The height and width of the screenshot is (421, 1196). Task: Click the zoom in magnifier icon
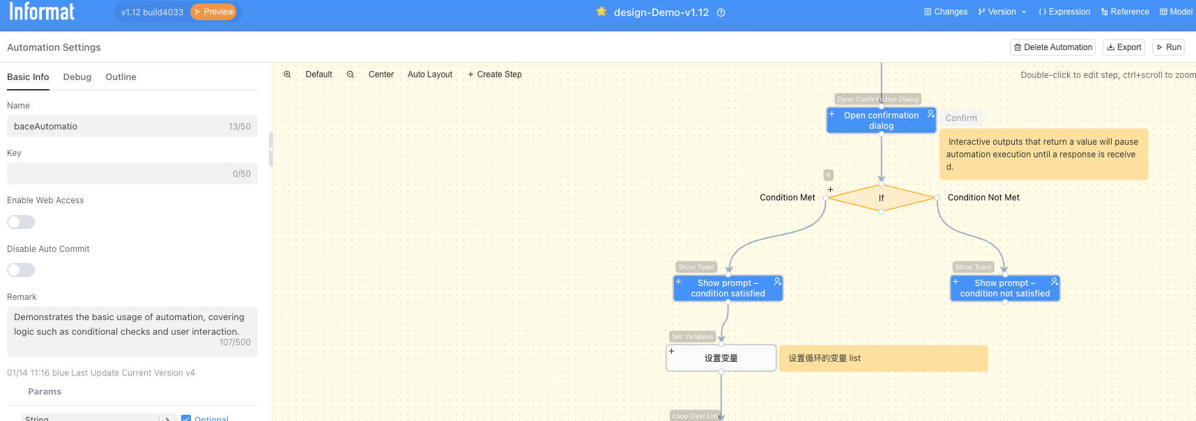(287, 74)
